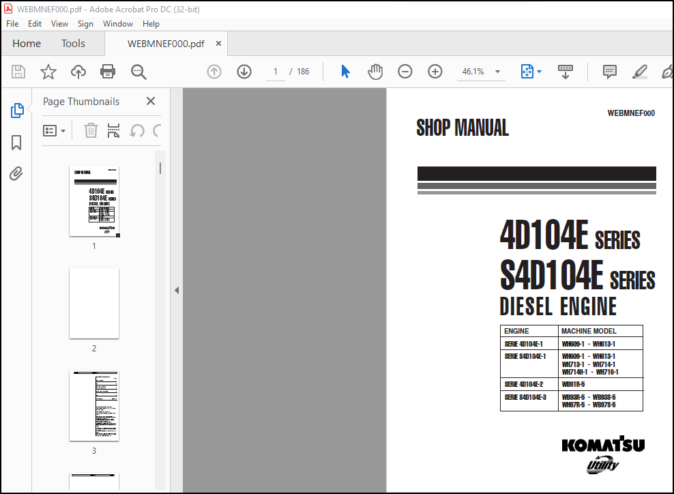674x494 pixels.
Task: Open the thumbnail options dropdown menu
Action: coord(54,130)
